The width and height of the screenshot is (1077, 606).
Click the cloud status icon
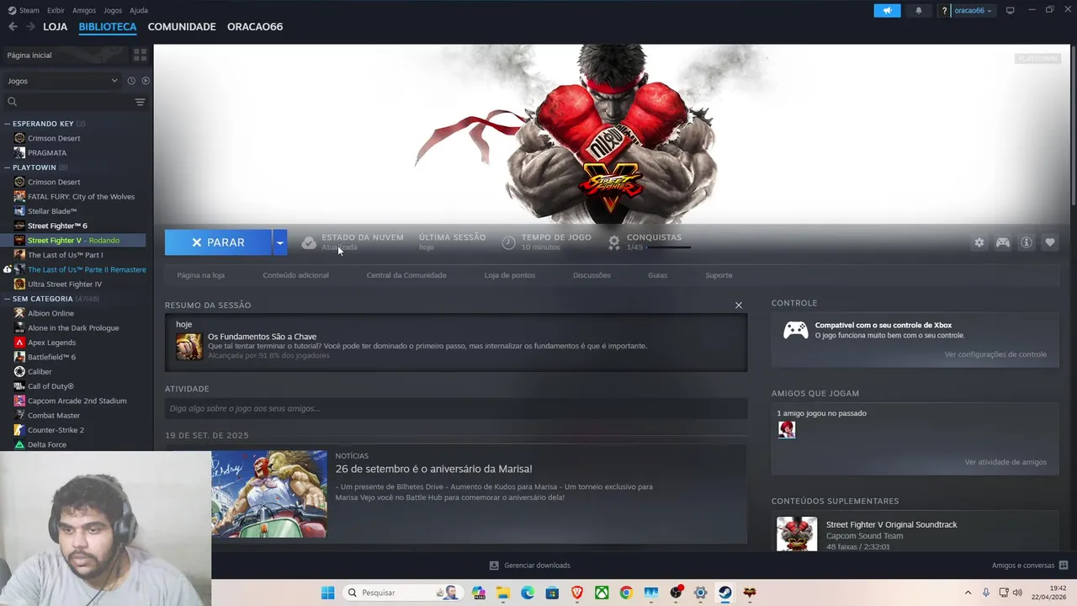pyautogui.click(x=309, y=242)
